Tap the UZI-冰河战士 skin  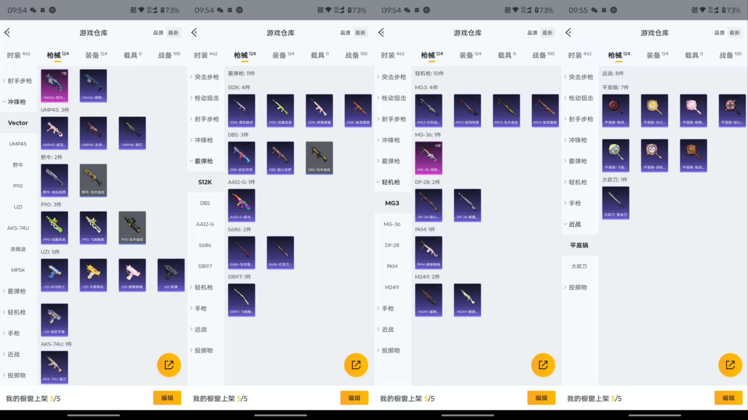[x=54, y=275]
